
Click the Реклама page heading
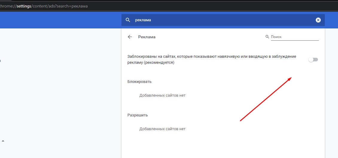(147, 37)
